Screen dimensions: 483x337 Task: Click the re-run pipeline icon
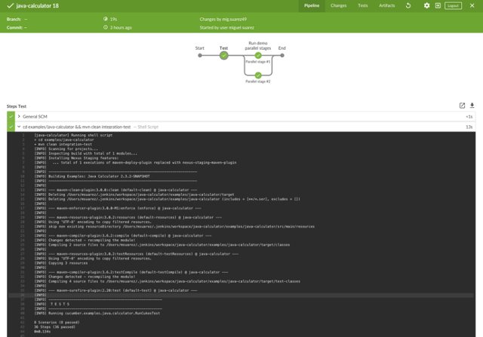click(408, 5)
